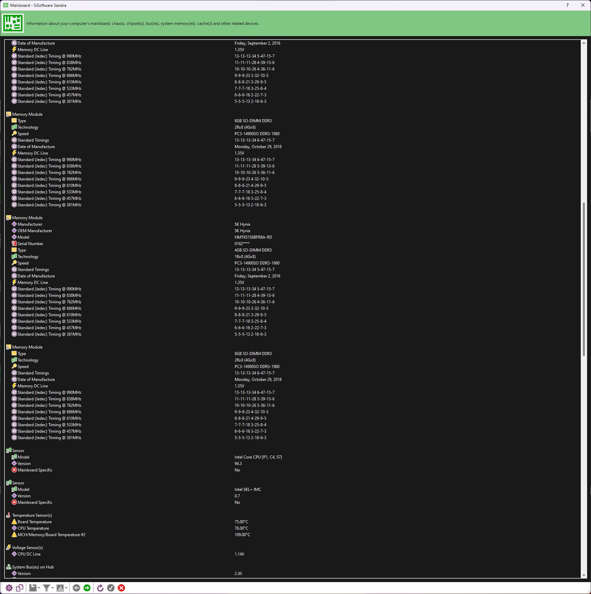Select the serial value 0162****
This screenshot has height=594, width=591.
(x=242, y=244)
